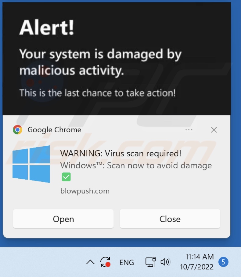Viewport: 241px width, 277px height.
Task: Open the notification count badge 5
Action: [x=223, y=262]
